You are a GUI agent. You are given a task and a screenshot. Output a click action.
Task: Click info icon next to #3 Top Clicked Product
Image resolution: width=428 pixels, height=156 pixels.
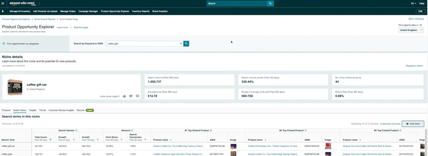click(400, 131)
